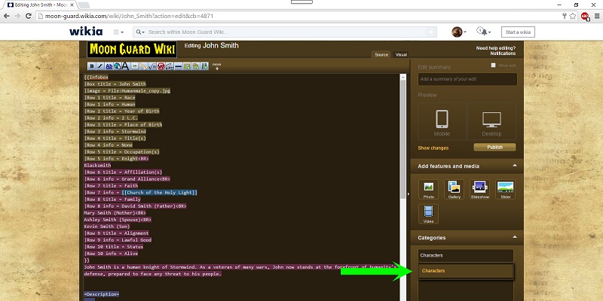Preview the page in Mobile view

coord(442,122)
